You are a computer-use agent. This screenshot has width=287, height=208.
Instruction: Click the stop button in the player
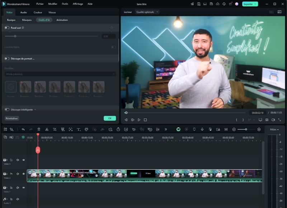pyautogui.click(x=145, y=120)
